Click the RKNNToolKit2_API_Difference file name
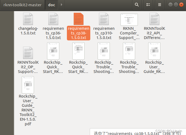 click(x=154, y=33)
